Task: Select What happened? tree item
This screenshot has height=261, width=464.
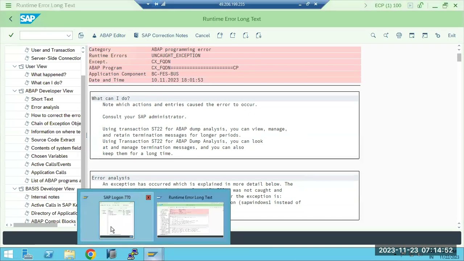Action: [49, 75]
